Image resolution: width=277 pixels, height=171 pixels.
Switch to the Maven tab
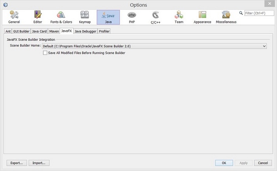pos(54,31)
